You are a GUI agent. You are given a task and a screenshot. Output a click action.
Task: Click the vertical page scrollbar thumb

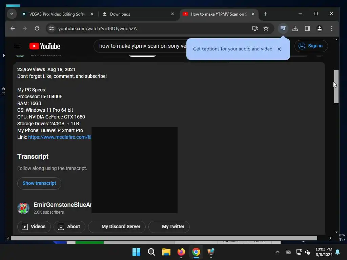(336, 86)
